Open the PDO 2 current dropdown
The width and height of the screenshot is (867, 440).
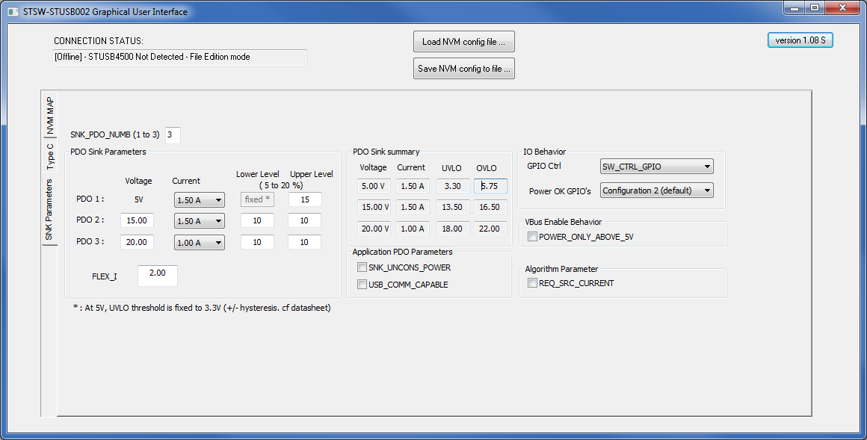pyautogui.click(x=199, y=221)
